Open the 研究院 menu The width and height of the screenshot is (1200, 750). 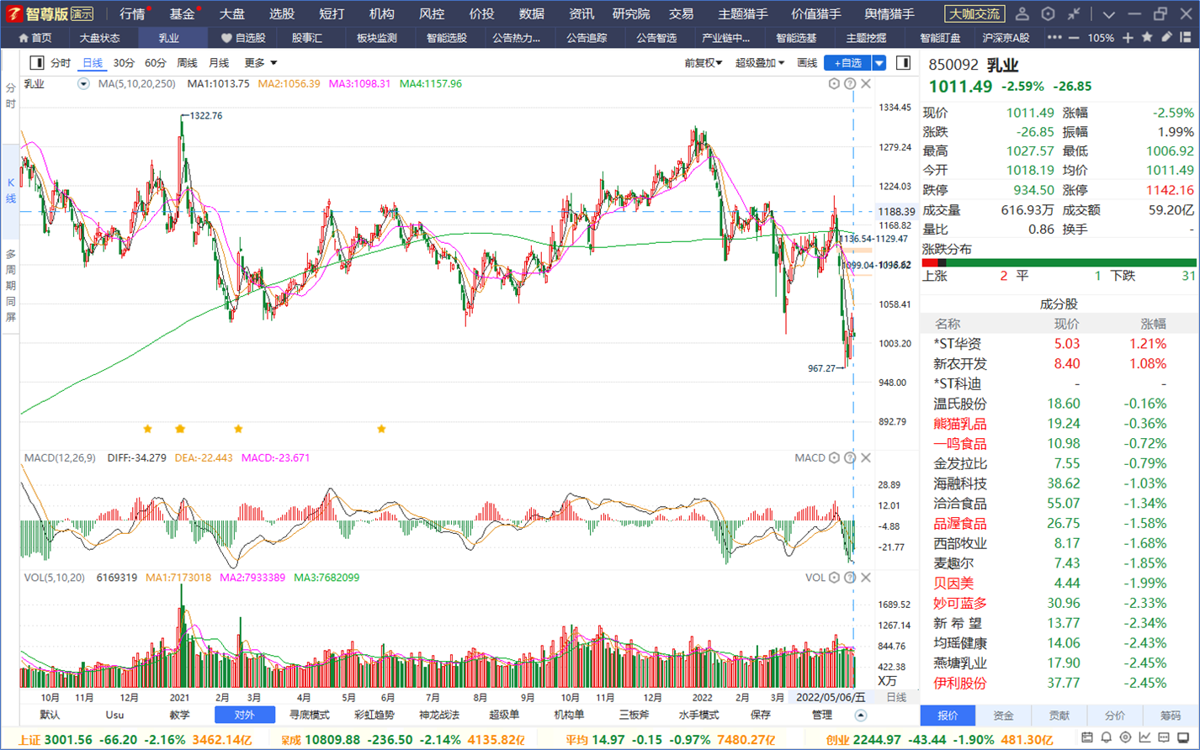point(631,14)
